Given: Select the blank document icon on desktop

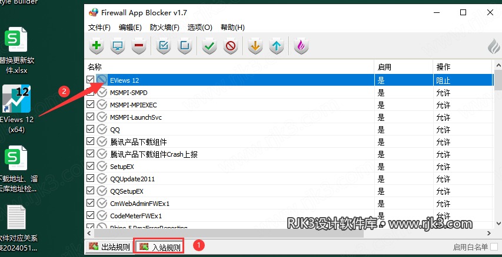Looking at the screenshot, I should 16,217.
